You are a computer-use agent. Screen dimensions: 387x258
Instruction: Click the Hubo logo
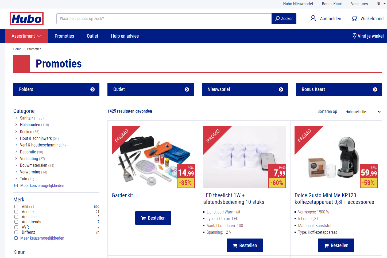pos(26,19)
